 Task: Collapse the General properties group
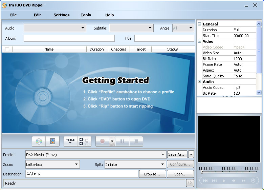[x=200, y=24]
